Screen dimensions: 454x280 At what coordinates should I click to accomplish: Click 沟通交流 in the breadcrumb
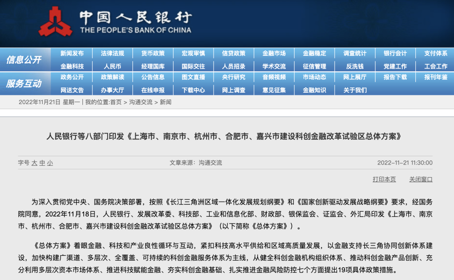[x=141, y=102]
